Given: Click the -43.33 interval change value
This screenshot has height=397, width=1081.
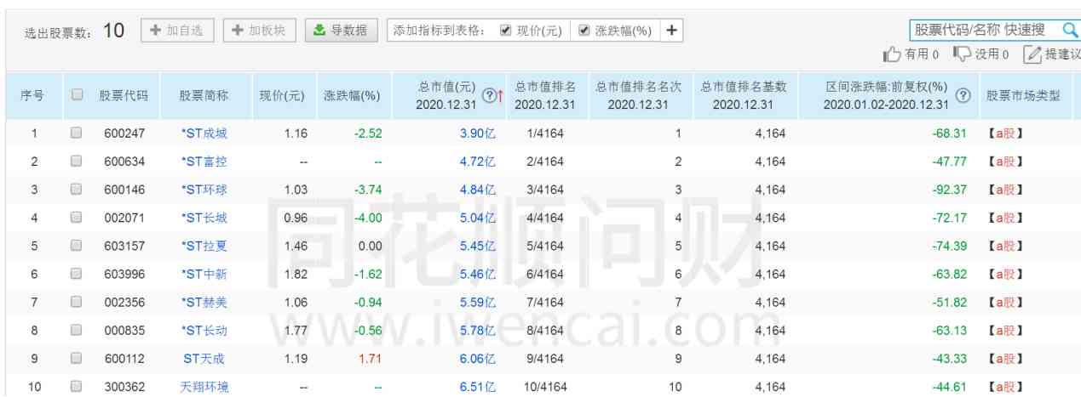Looking at the screenshot, I should 950,359.
